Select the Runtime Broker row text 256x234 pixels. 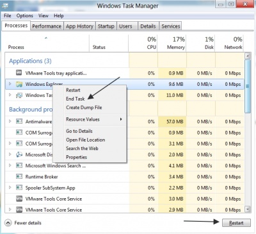pyautogui.click(x=42, y=177)
